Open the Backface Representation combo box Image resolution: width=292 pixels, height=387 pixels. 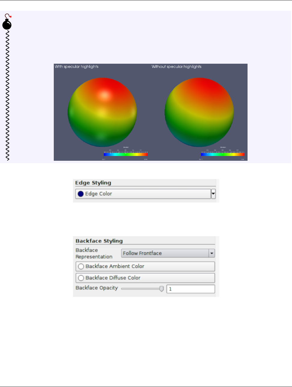coord(168,253)
